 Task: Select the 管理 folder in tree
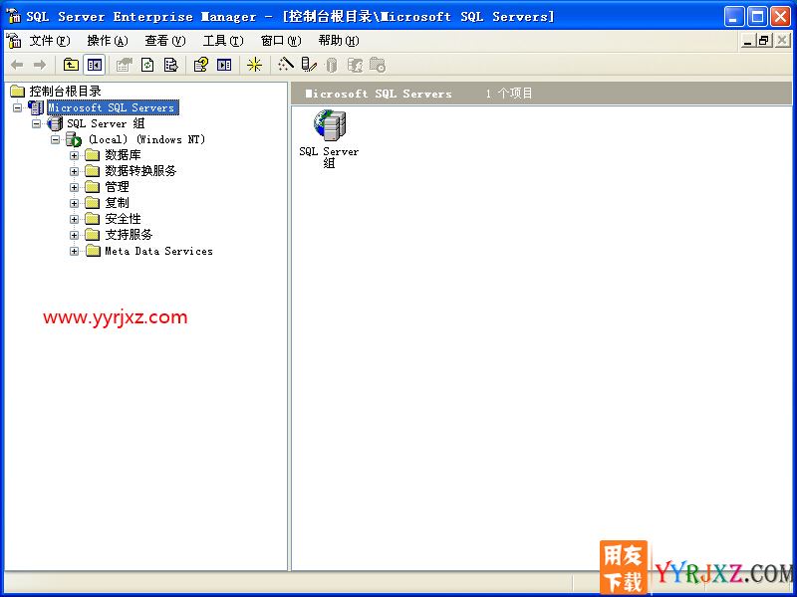(x=117, y=187)
